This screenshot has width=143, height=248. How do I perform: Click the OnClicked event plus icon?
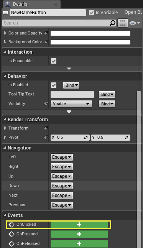click(x=79, y=225)
